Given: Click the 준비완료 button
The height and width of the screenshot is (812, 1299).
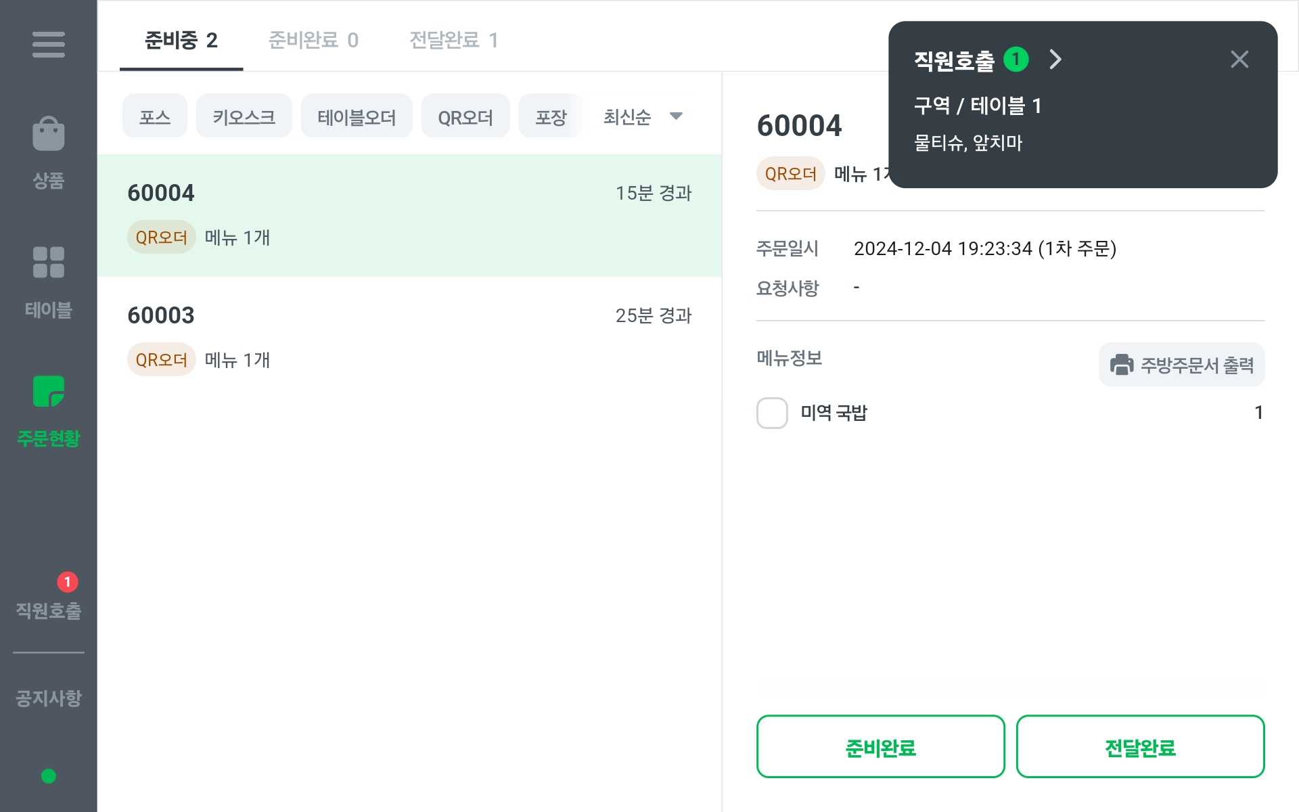Looking at the screenshot, I should (x=880, y=746).
